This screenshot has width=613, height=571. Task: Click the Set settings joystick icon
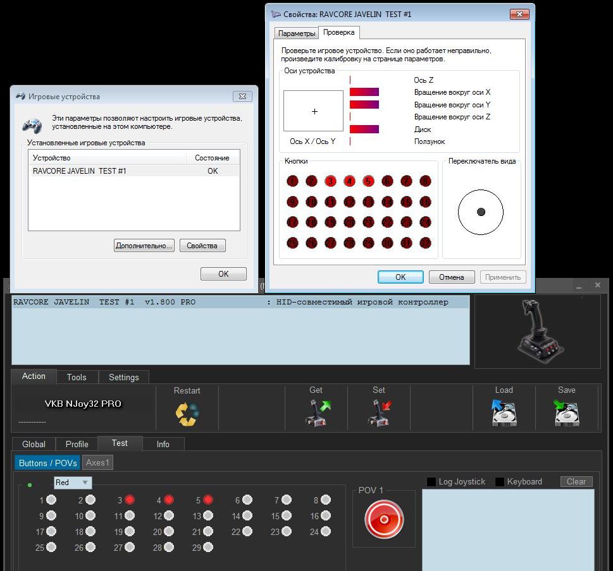[x=379, y=414]
